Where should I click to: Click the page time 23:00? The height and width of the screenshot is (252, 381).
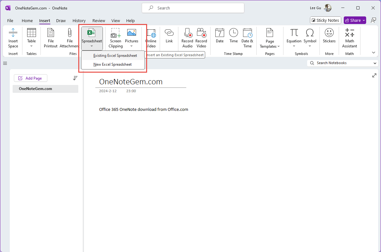[131, 91]
